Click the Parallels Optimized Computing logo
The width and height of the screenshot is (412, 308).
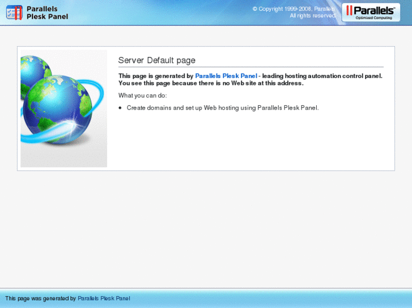(371, 12)
